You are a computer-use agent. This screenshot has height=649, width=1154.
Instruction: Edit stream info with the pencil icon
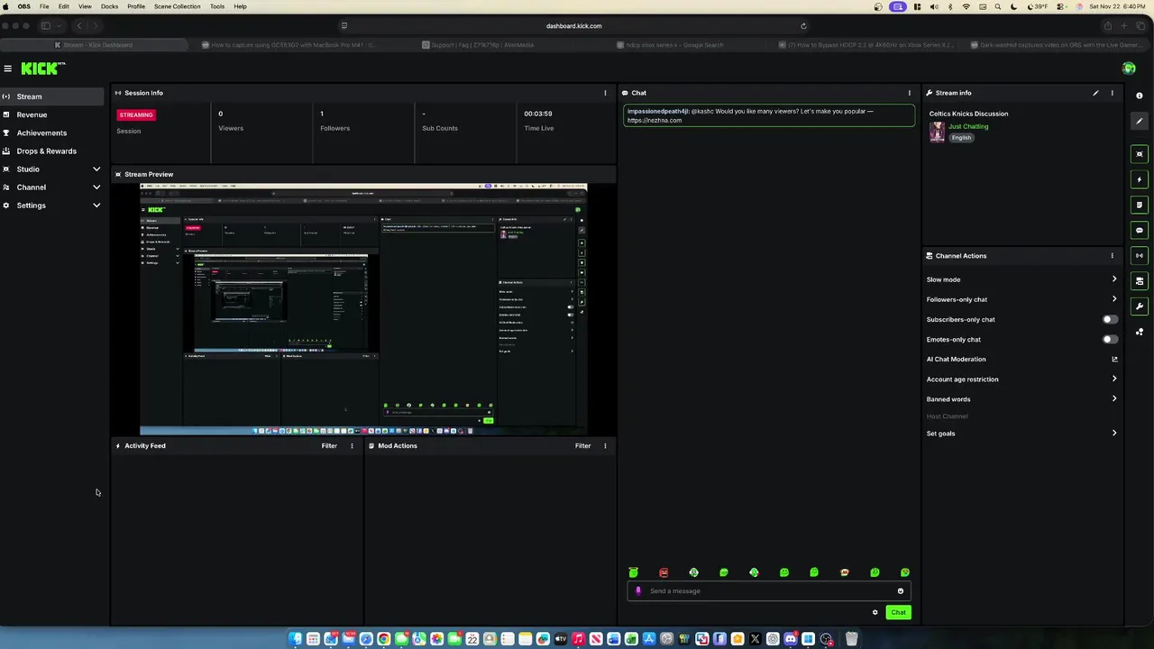(x=1095, y=93)
